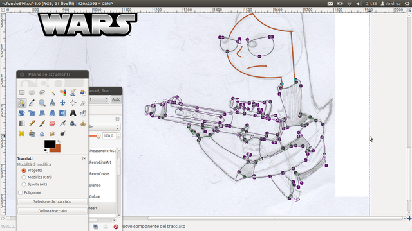Viewport: 412px width, 231px height.
Task: Select the Paths tool in toolbox
Action: [x=21, y=103]
